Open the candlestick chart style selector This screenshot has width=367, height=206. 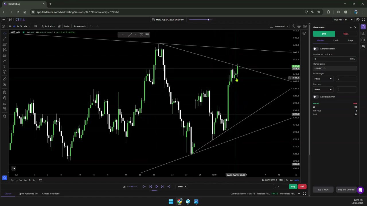[36, 26]
